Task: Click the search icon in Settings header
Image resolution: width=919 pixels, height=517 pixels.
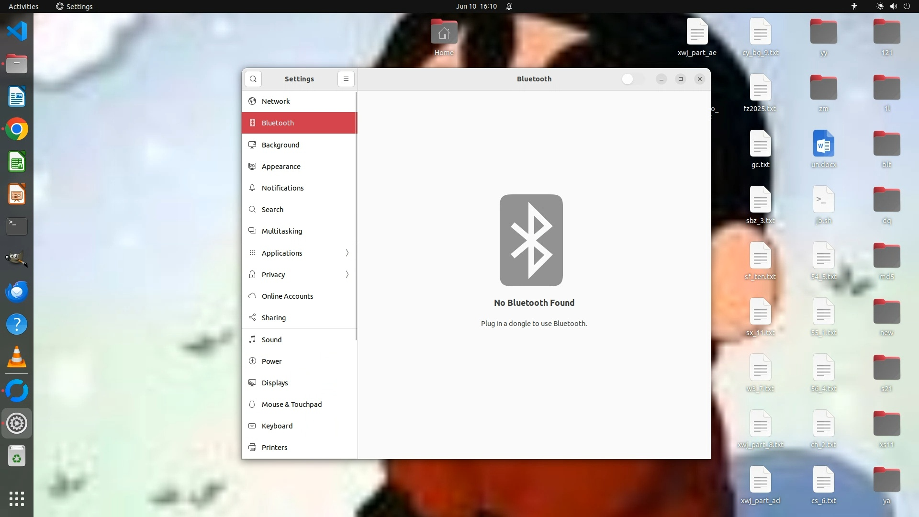Action: click(x=253, y=79)
